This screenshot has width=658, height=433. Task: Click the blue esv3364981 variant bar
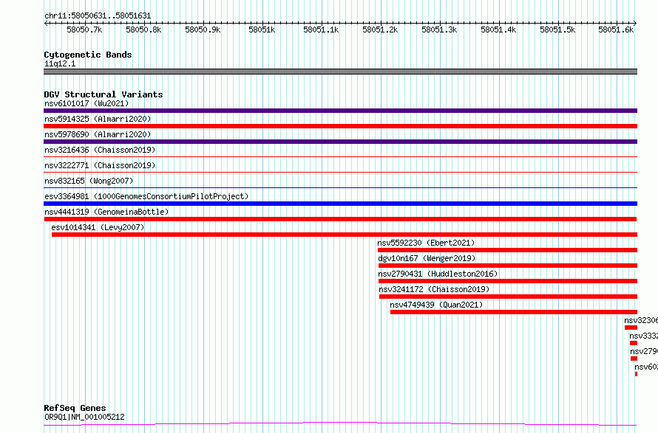pyautogui.click(x=340, y=204)
